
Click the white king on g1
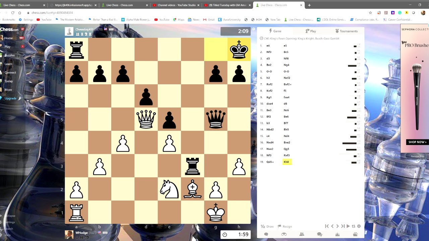click(x=216, y=212)
